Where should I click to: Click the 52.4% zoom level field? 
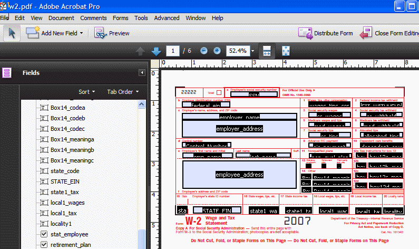[x=238, y=51]
